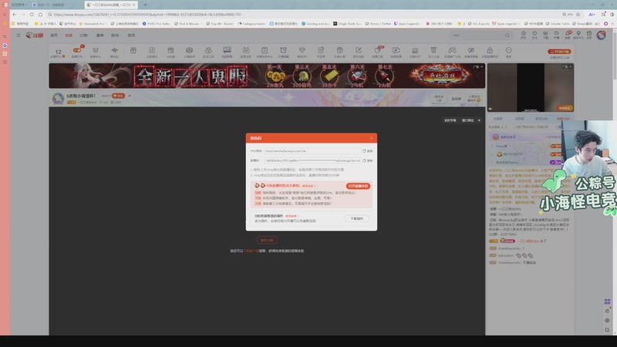Select the red 直播 nav item
This screenshot has width=617, height=347.
coord(69,35)
